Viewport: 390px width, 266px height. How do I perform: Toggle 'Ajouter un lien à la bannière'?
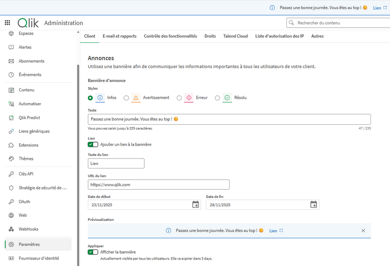point(93,145)
